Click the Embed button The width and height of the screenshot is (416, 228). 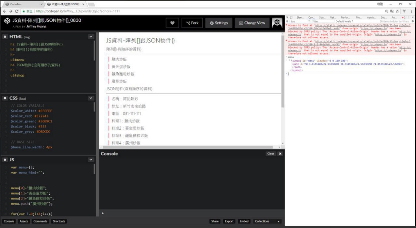click(x=244, y=221)
